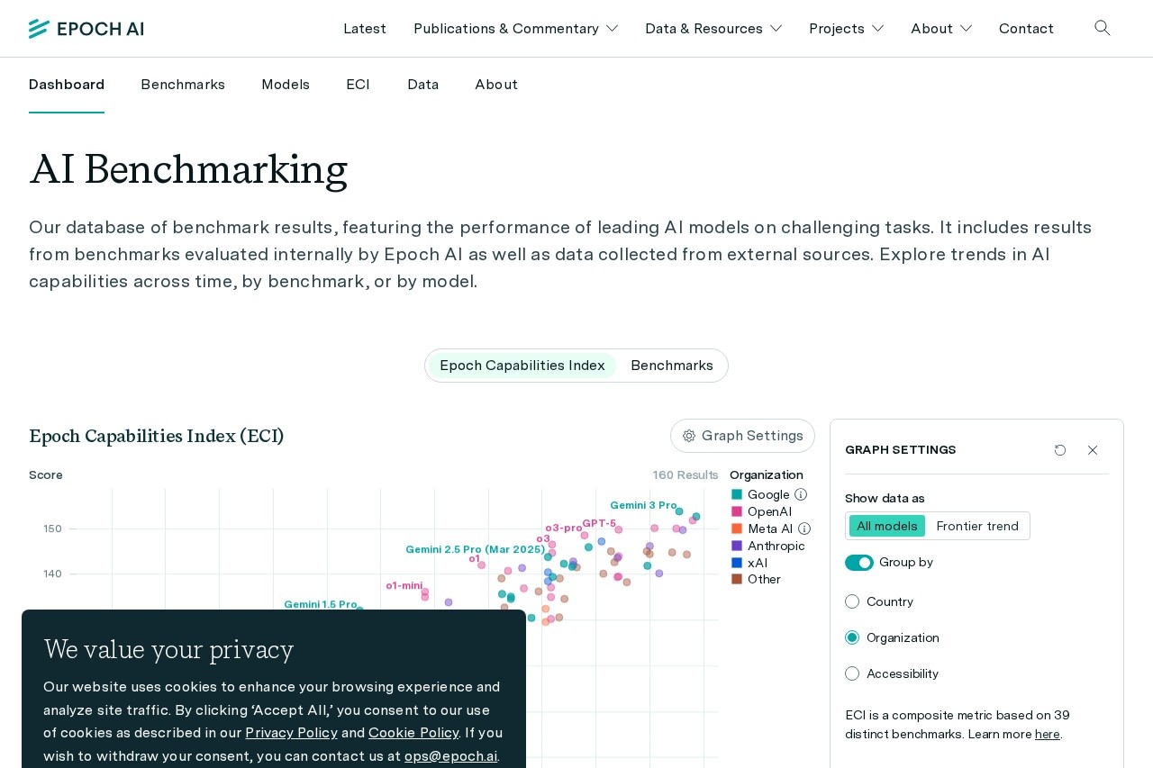The height and width of the screenshot is (768, 1153).
Task: Select the Country radio button
Action: [852, 601]
